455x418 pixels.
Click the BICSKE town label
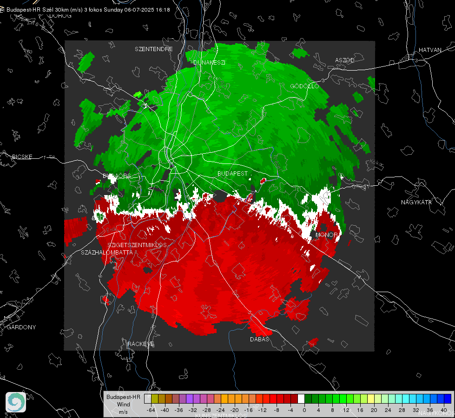22,157
